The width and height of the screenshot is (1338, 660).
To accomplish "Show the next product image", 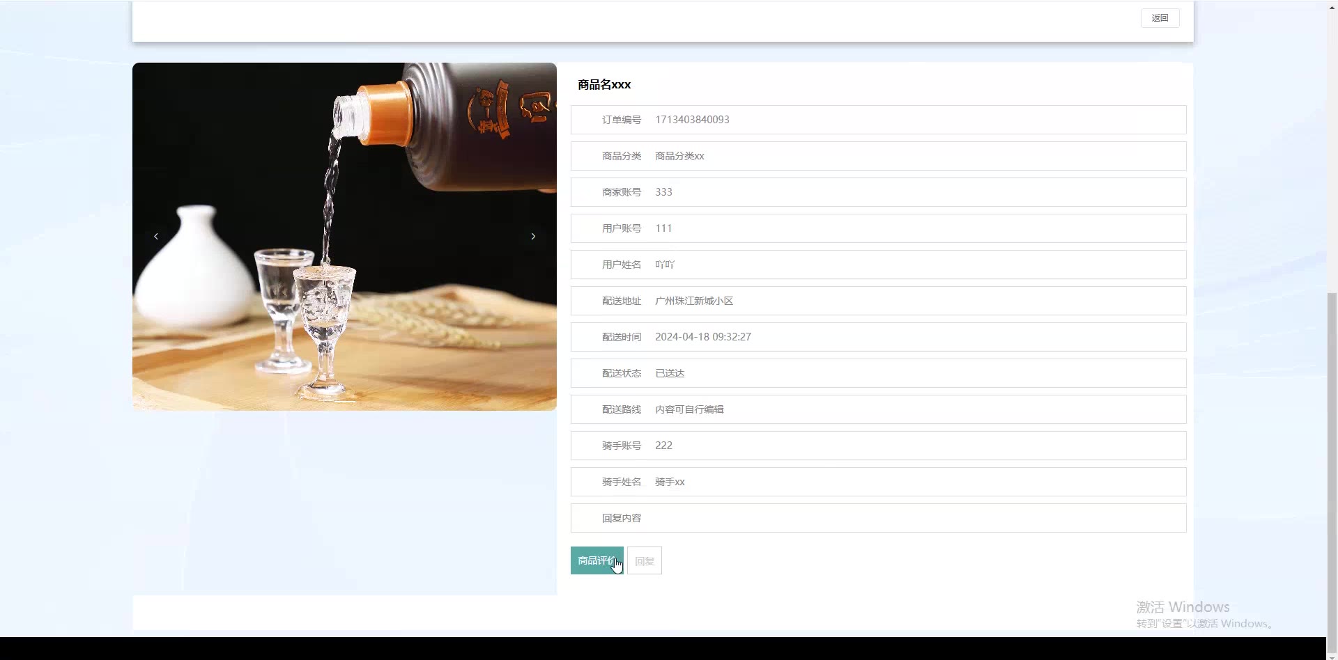I will coord(533,237).
